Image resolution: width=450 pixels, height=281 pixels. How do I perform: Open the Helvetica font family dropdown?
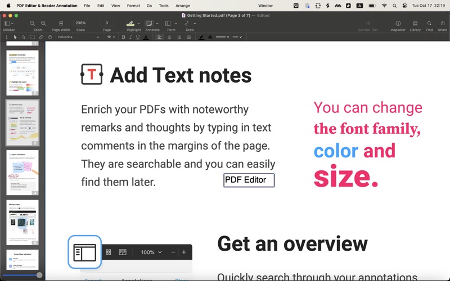[78, 37]
